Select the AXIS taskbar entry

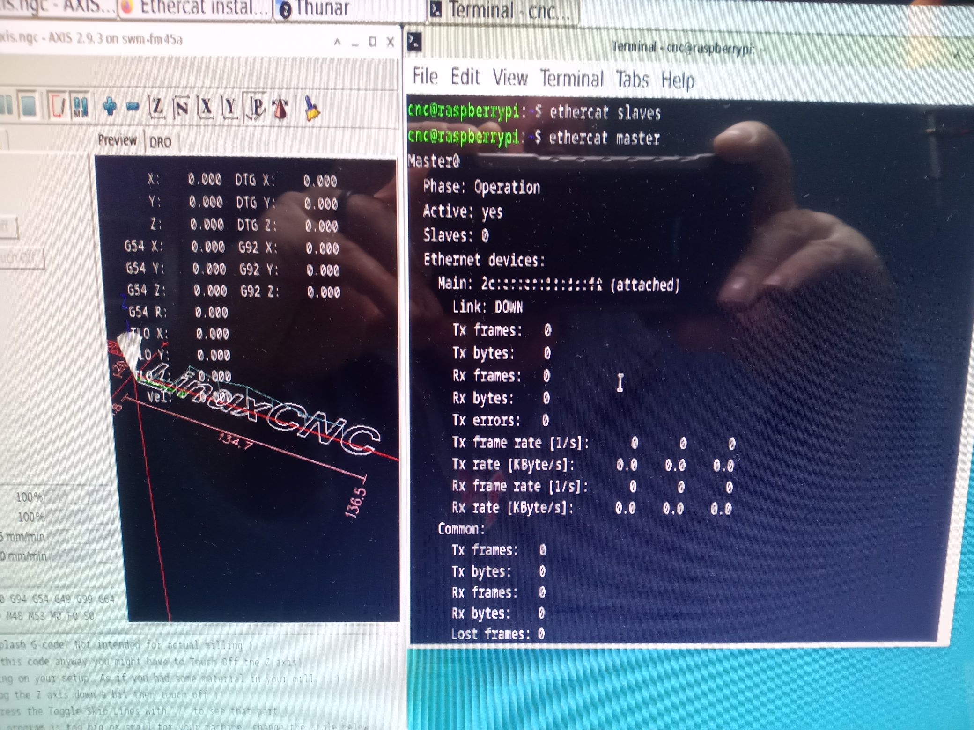(x=56, y=7)
